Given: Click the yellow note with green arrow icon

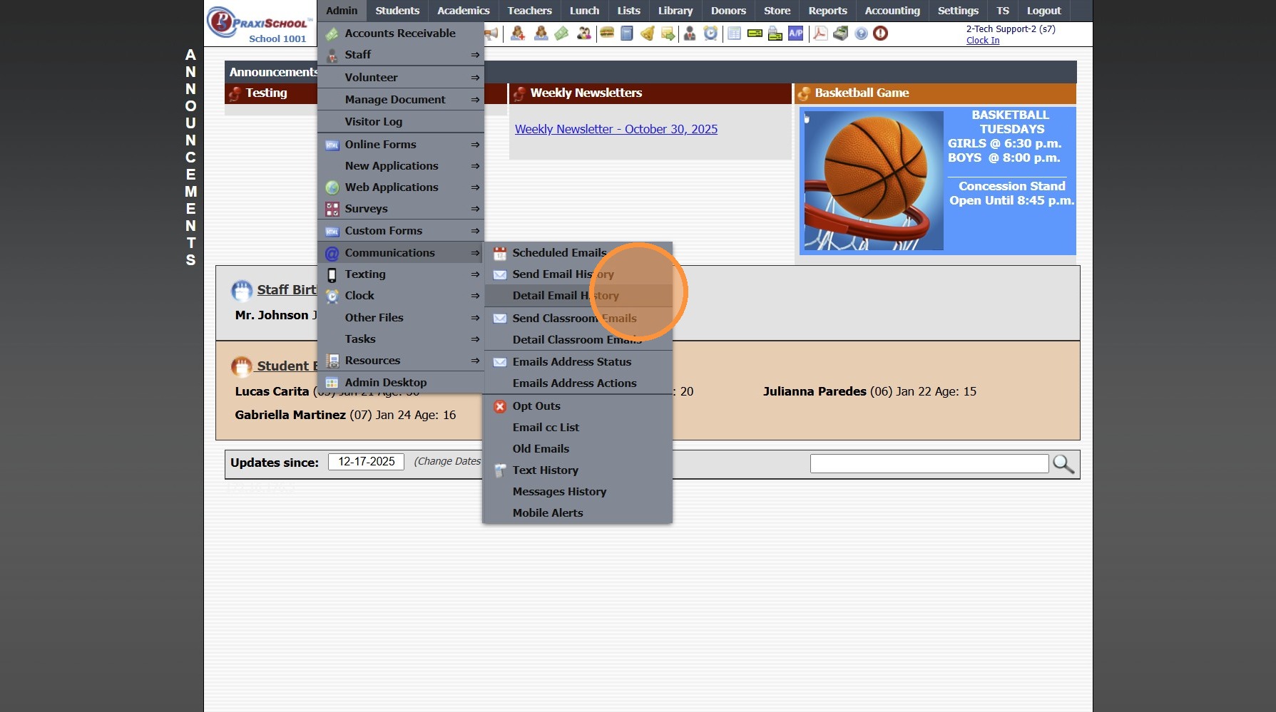Looking at the screenshot, I should 668,33.
